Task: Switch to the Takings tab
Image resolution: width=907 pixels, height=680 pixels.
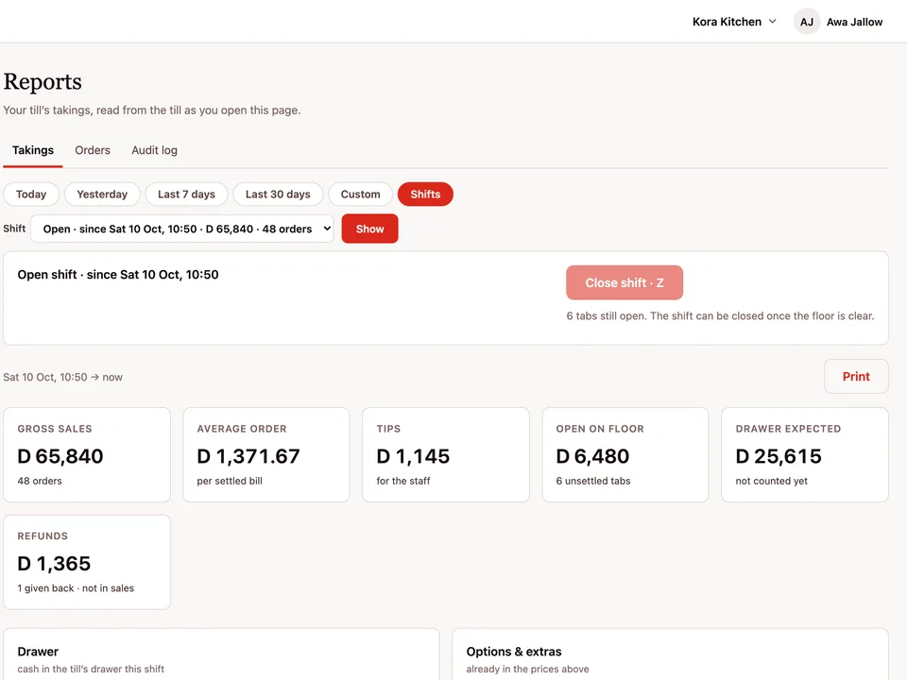Action: click(33, 150)
